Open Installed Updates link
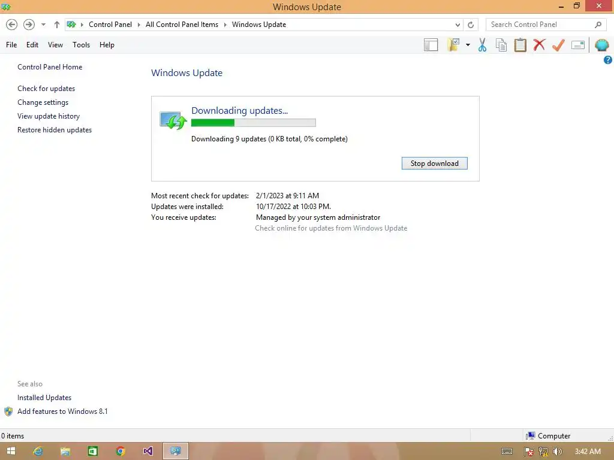614x460 pixels. point(44,398)
